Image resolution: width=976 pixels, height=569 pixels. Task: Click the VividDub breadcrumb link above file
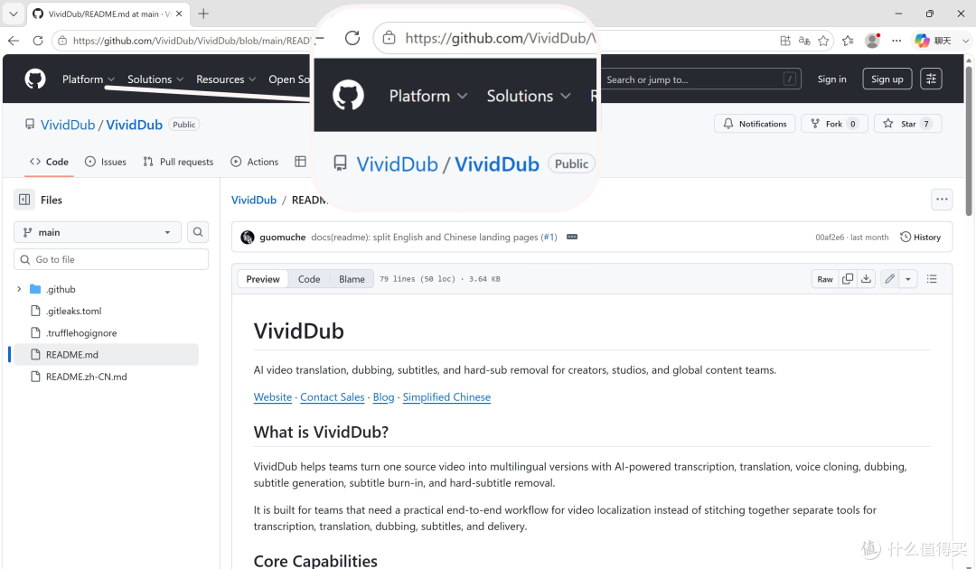pos(253,200)
